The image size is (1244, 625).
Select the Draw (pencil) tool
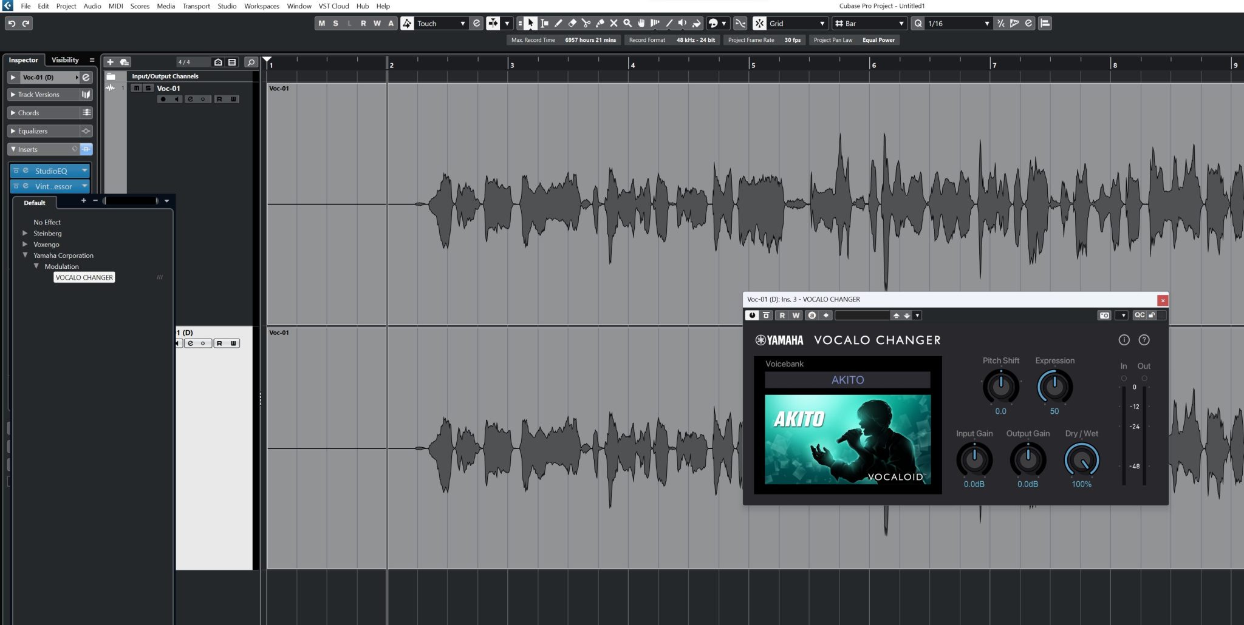[x=557, y=23]
